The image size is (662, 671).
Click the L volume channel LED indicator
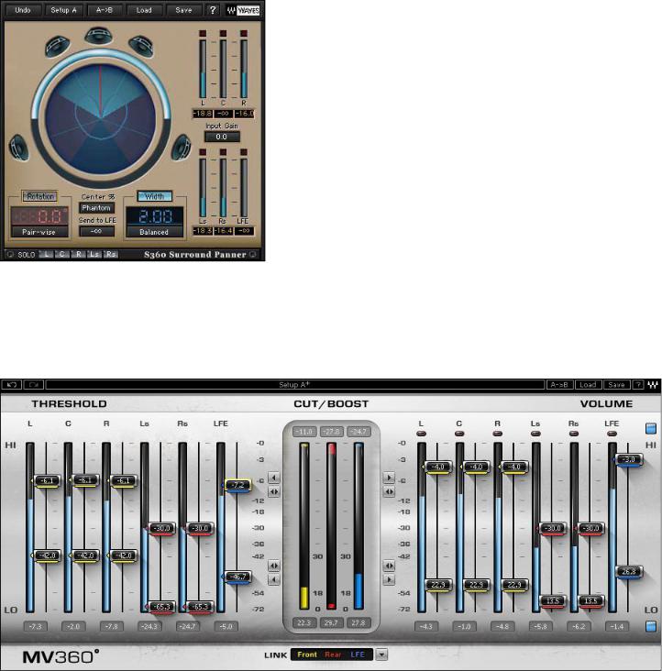(x=421, y=434)
